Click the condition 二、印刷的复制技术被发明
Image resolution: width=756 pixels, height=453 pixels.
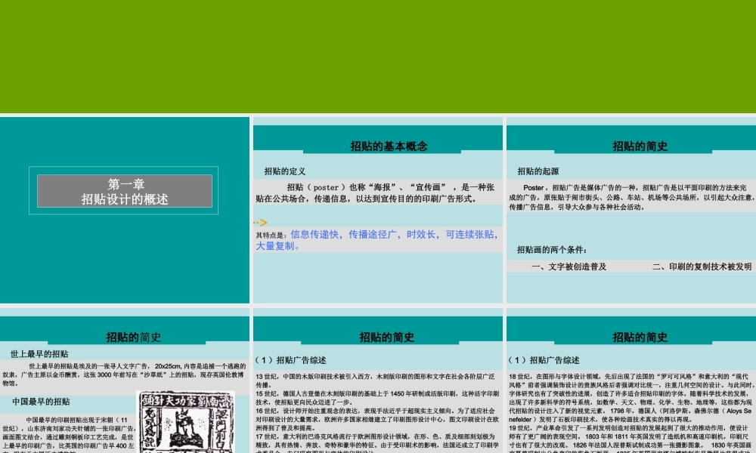[x=702, y=267]
